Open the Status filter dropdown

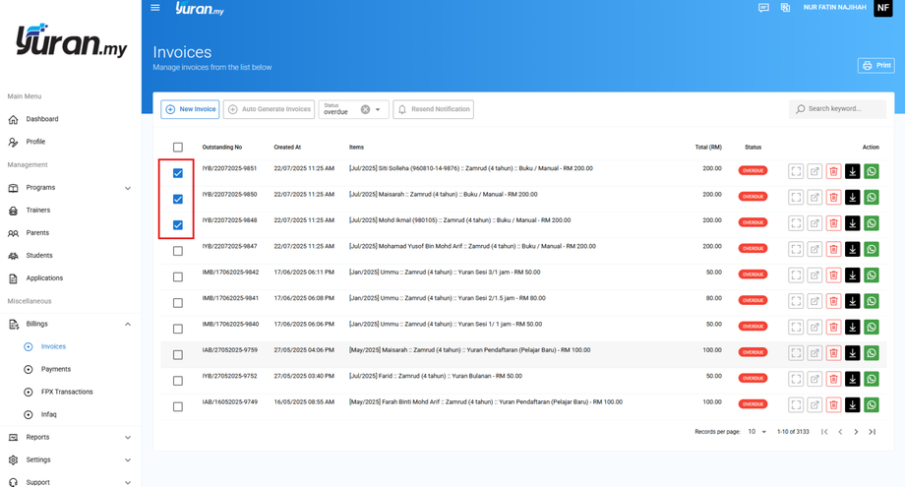click(x=378, y=109)
